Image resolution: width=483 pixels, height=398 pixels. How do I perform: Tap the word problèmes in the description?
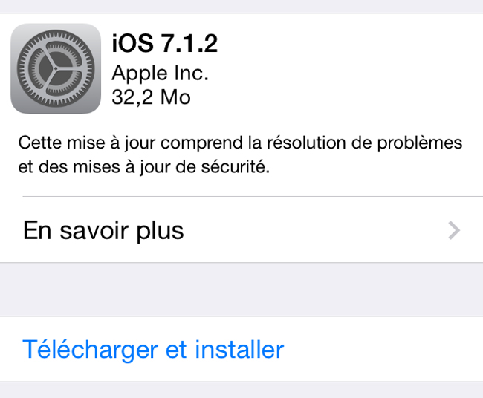420,143
